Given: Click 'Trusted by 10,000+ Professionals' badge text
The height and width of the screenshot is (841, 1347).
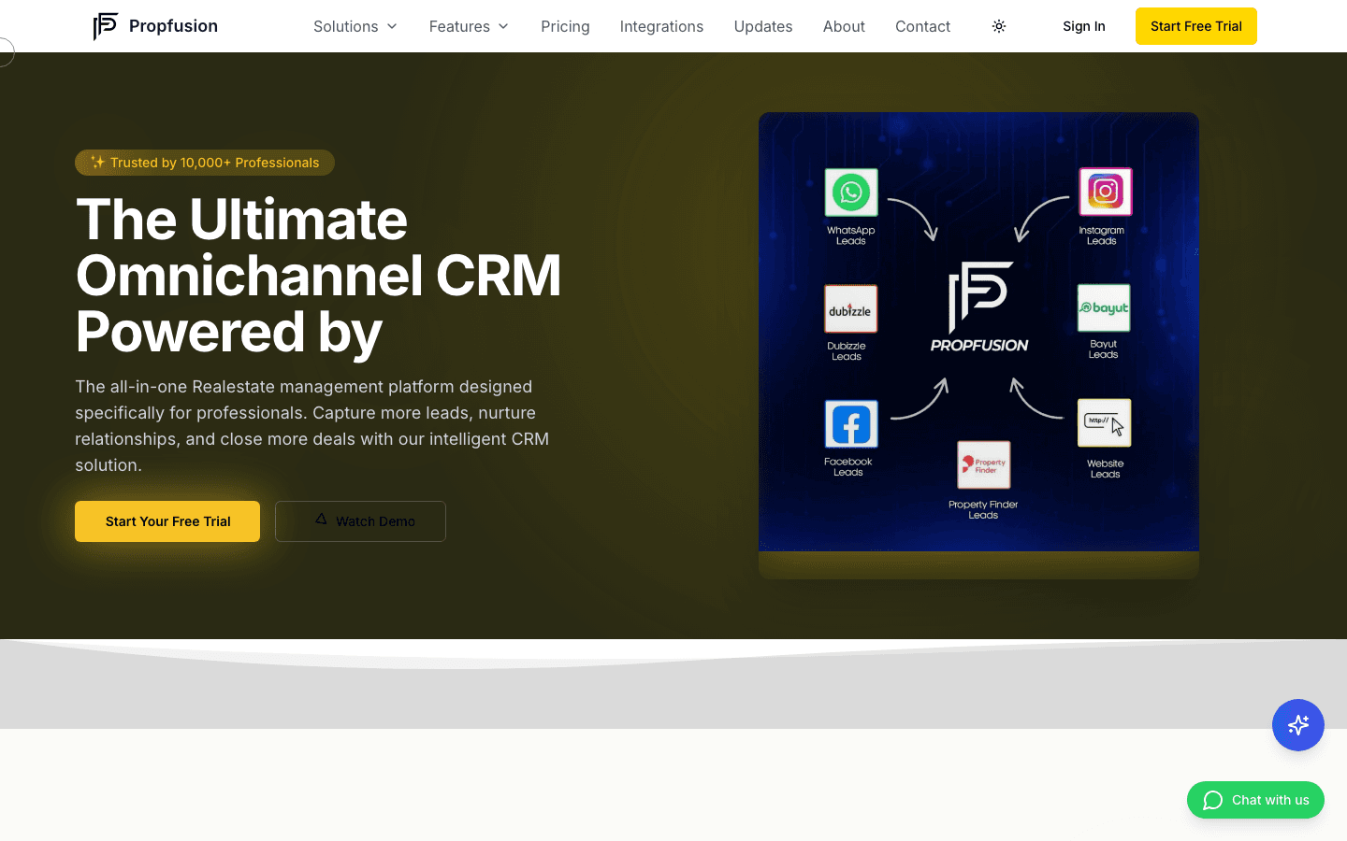Looking at the screenshot, I should (x=214, y=163).
